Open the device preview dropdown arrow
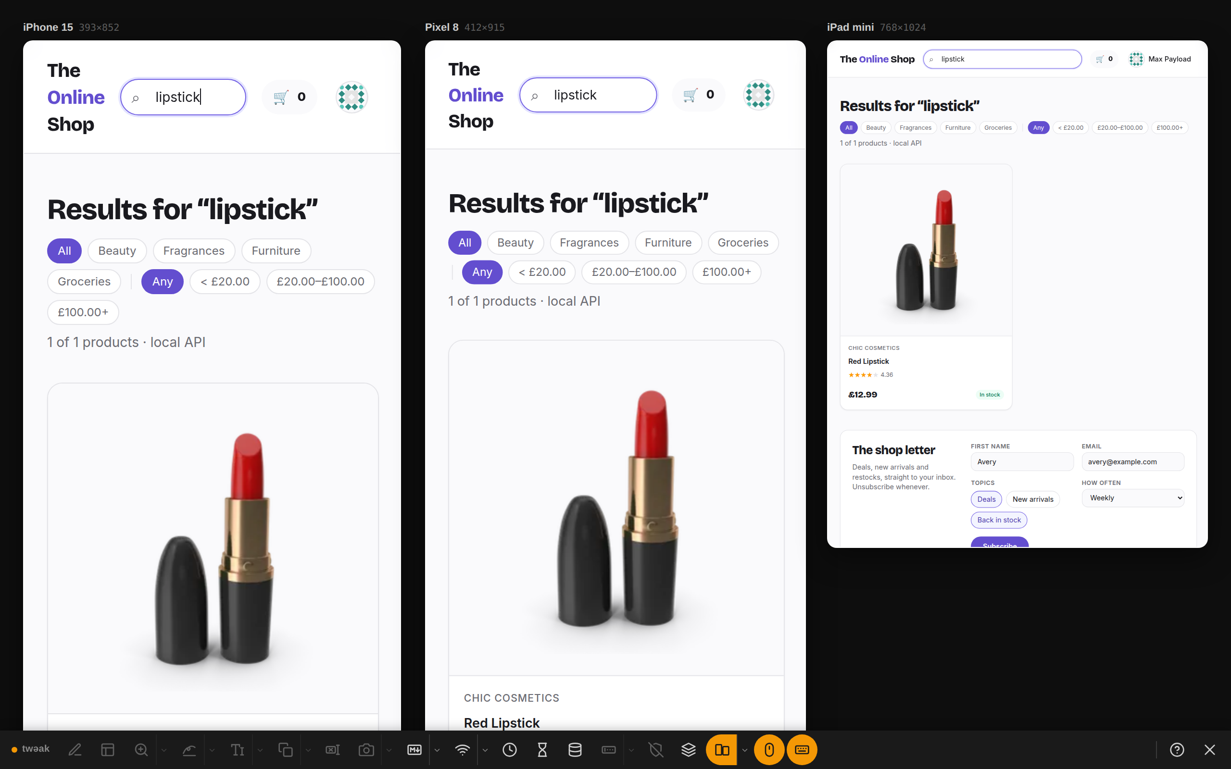The image size is (1231, 769). [745, 750]
